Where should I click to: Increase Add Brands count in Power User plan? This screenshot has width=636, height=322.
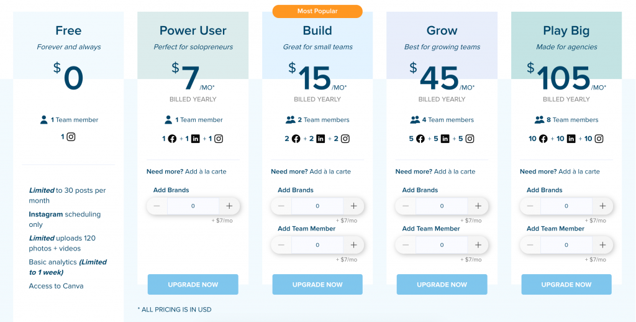(229, 206)
